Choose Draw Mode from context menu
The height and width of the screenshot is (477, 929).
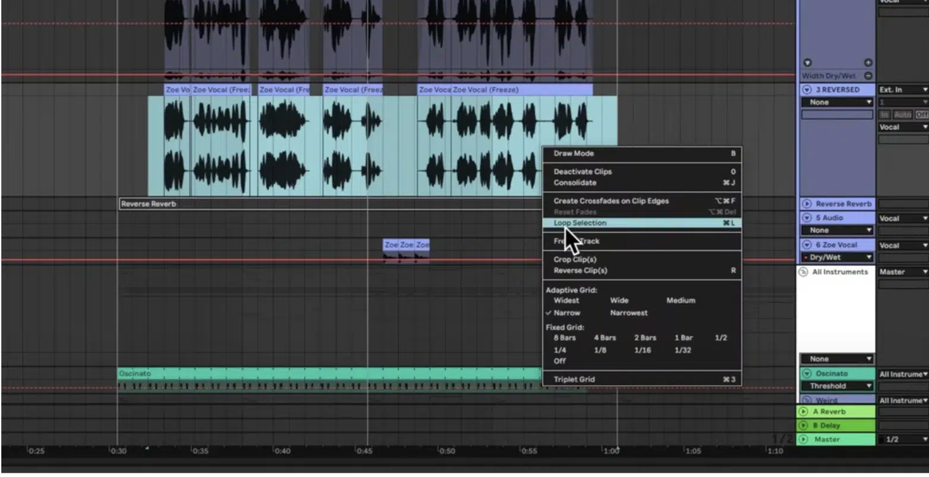(642, 153)
